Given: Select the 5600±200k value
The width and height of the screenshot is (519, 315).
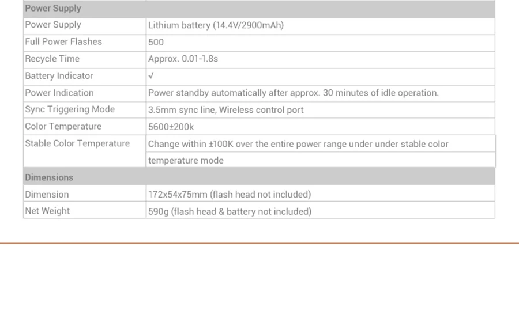Looking at the screenshot, I should click(171, 127).
